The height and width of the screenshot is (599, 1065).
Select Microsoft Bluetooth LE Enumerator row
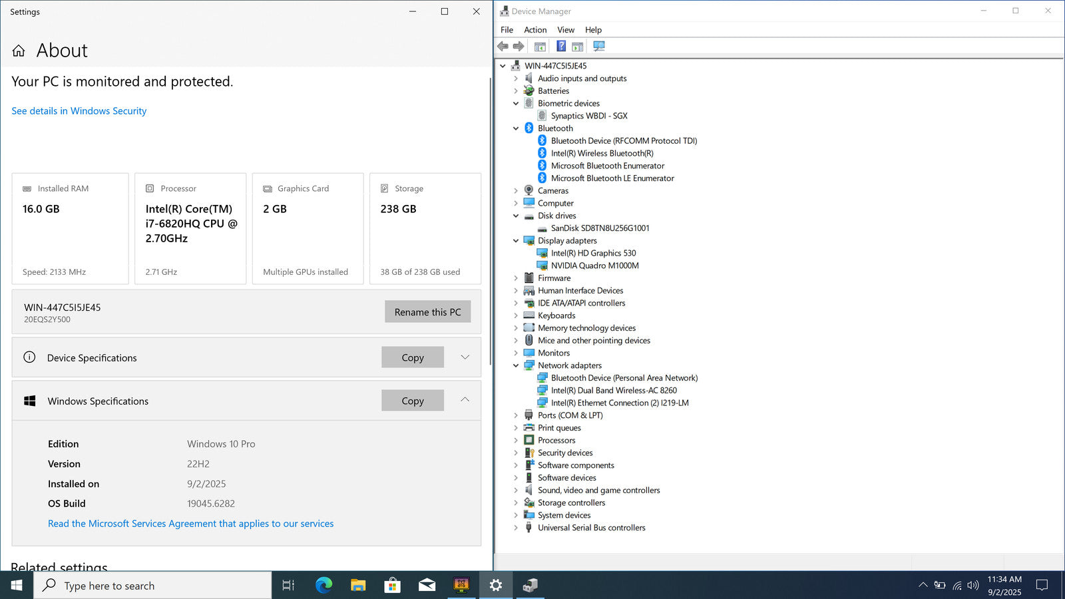[x=612, y=178]
